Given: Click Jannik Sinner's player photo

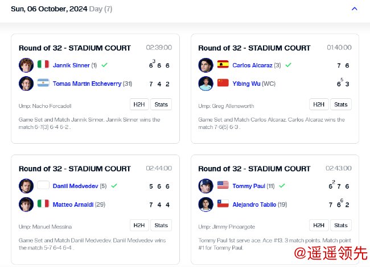Looking at the screenshot, I should (x=26, y=65).
